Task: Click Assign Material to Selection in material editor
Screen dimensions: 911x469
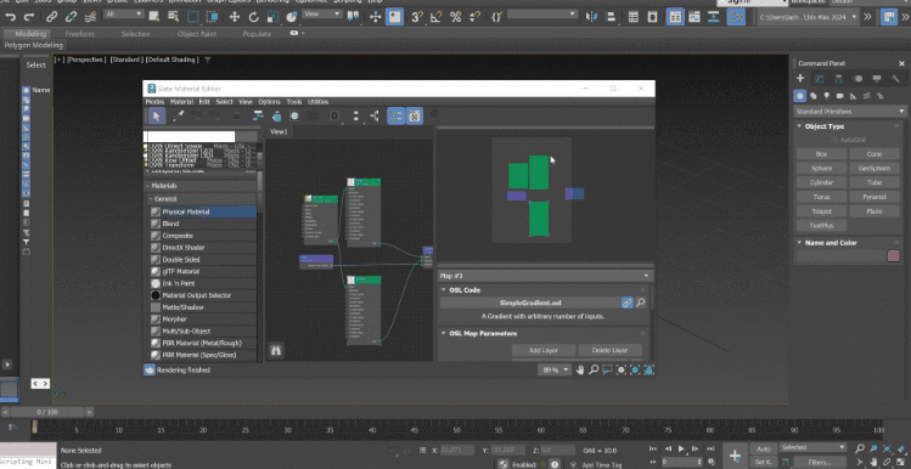Action: (277, 116)
